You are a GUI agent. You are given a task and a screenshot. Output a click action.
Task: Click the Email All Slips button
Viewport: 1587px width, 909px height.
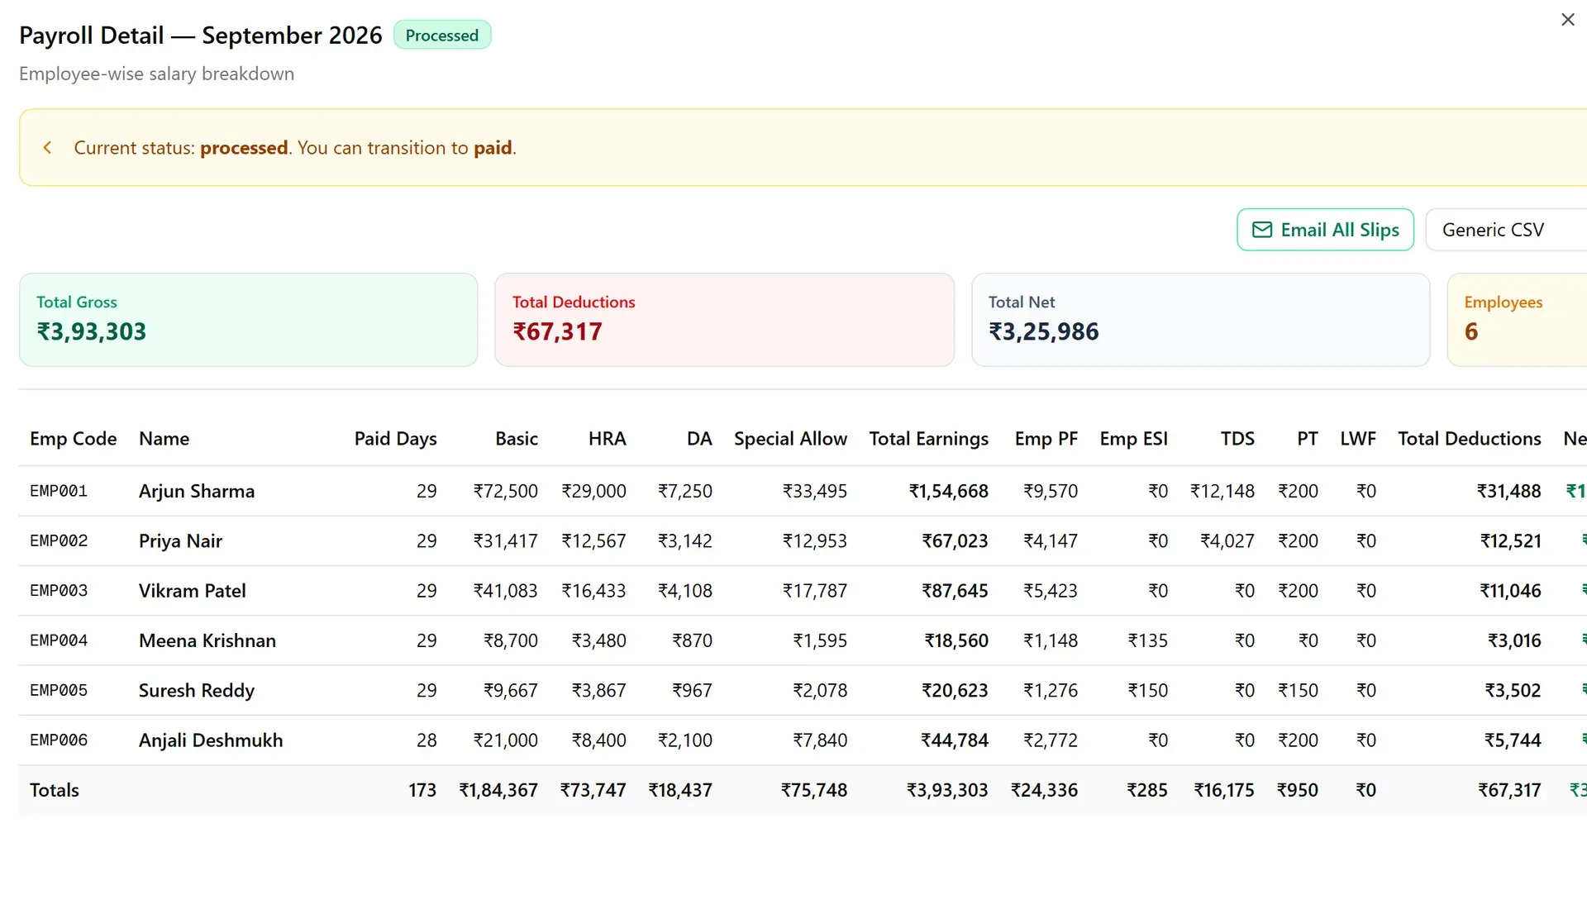coord(1325,230)
